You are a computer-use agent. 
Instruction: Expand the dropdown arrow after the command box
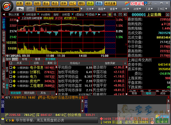82,9
